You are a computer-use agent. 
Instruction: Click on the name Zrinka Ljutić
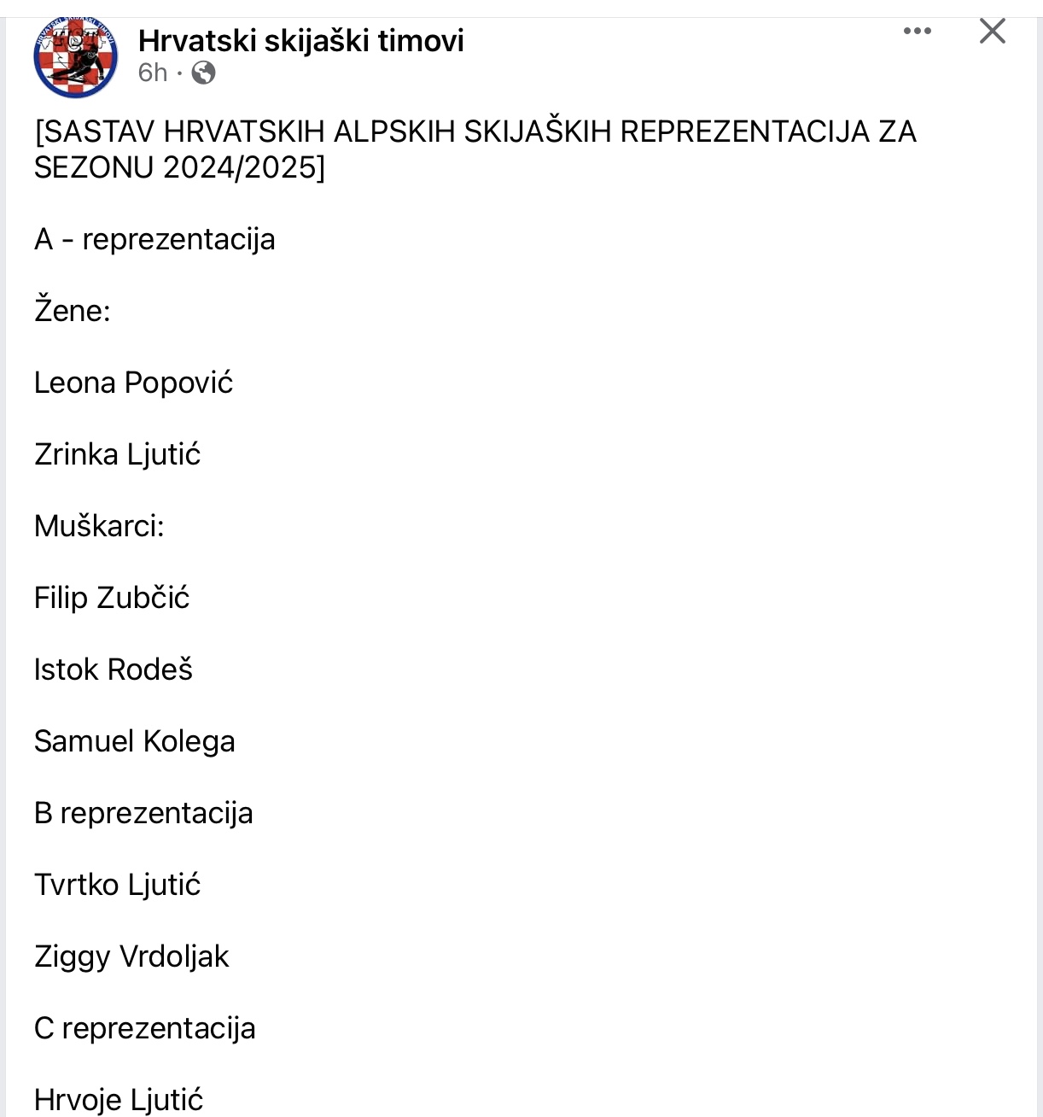click(x=117, y=454)
